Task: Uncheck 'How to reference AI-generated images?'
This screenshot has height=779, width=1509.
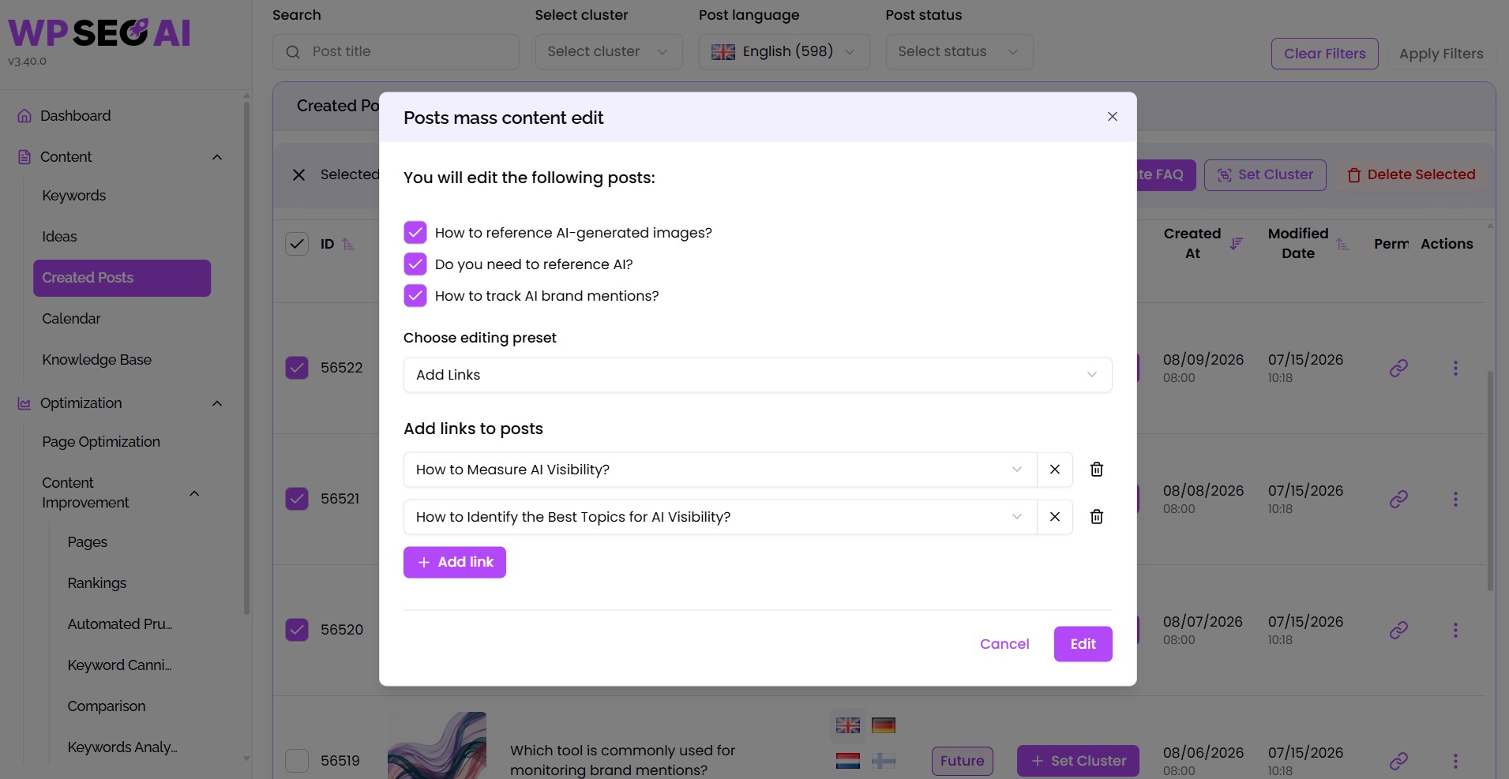Action: point(415,233)
